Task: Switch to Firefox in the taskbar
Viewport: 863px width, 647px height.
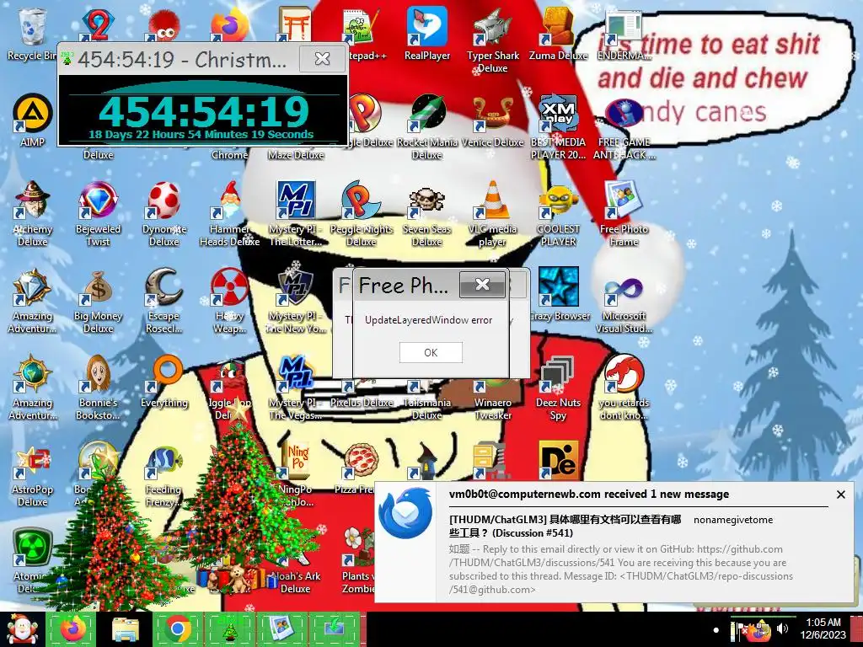Action: coord(71,629)
